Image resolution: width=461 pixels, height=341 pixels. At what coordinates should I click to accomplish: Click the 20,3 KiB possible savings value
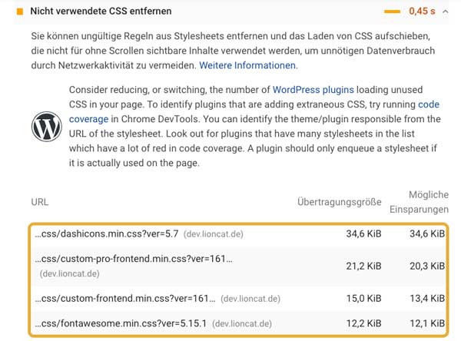(x=427, y=266)
